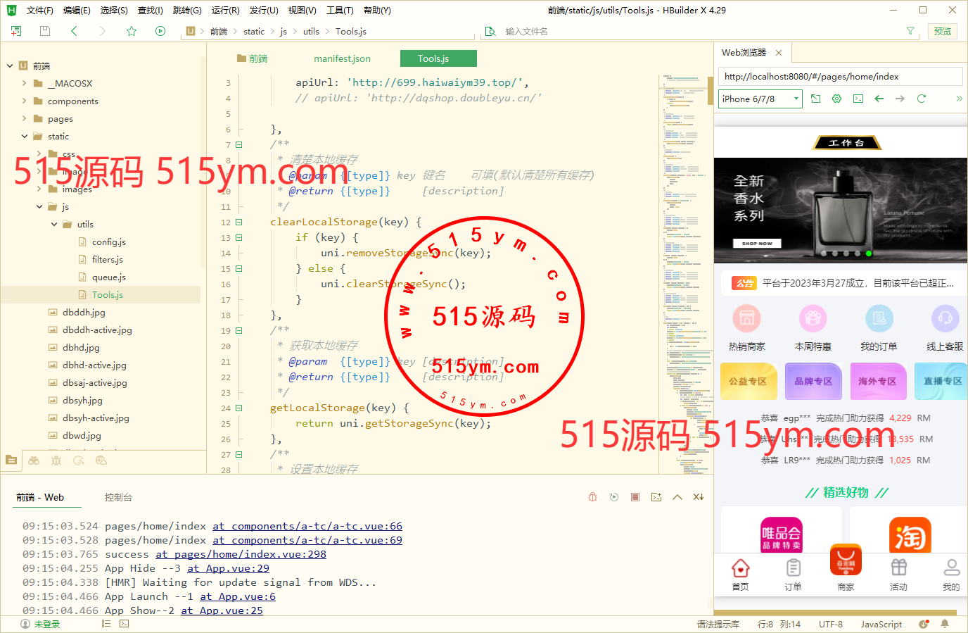Open the 运行(R) menu
This screenshot has height=633, width=968.
coord(225,10)
